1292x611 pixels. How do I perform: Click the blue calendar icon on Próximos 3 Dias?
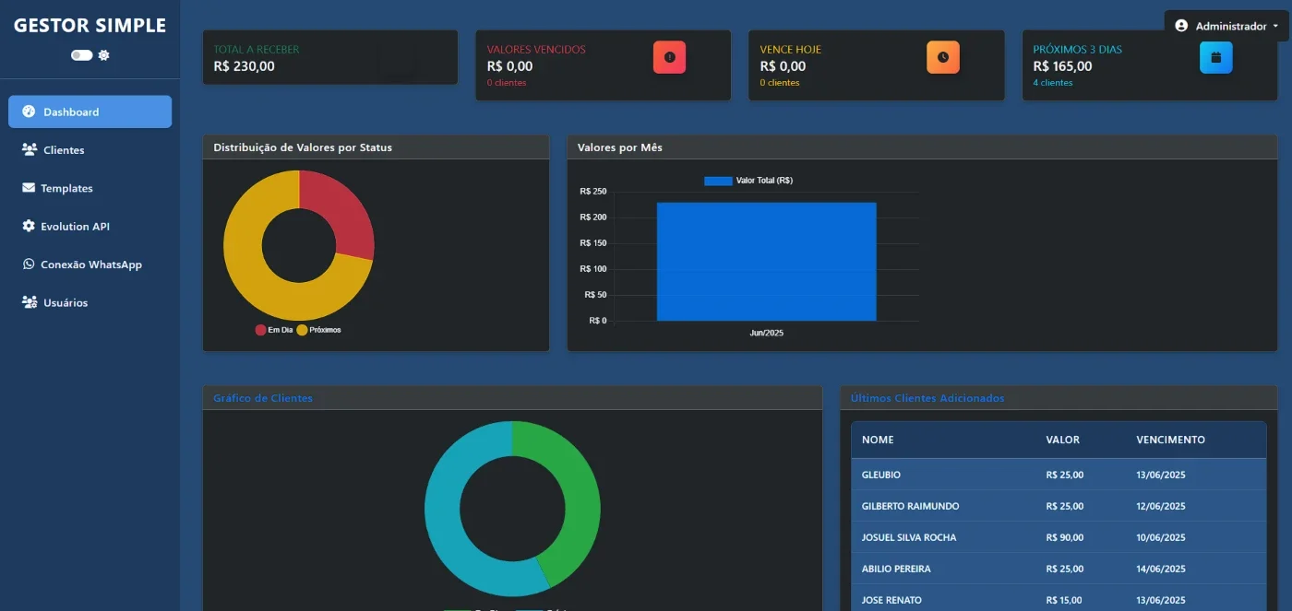pyautogui.click(x=1216, y=57)
